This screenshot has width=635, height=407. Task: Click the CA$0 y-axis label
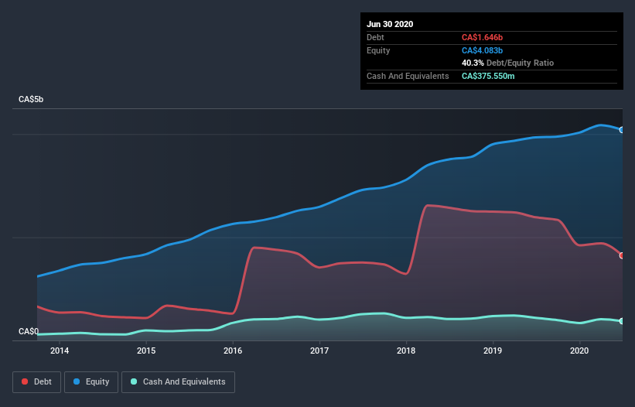click(29, 331)
